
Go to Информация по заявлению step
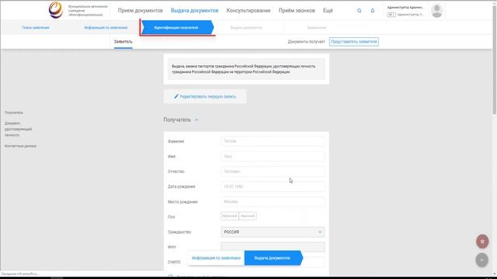[106, 28]
